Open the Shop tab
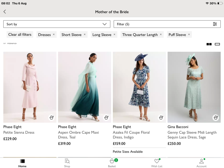The height and width of the screenshot is (168, 224). 67,163
